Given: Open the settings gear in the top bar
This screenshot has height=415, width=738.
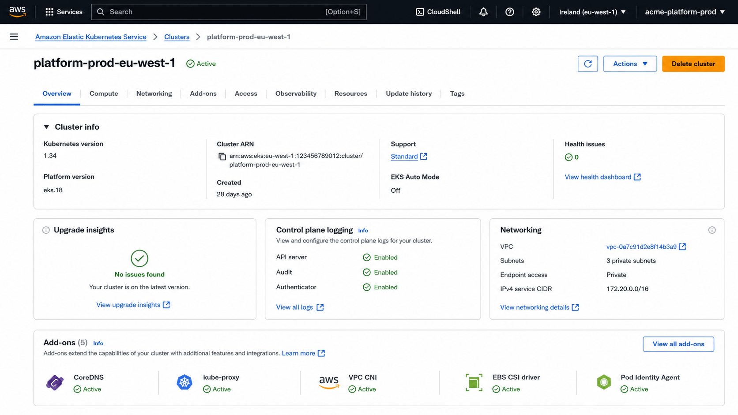Looking at the screenshot, I should [536, 12].
